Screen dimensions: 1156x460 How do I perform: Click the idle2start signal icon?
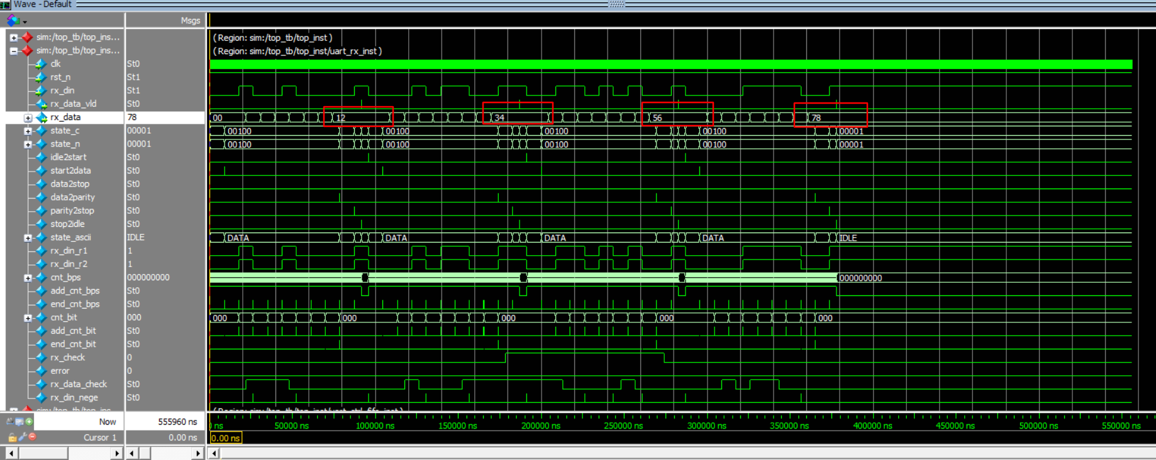[x=41, y=157]
